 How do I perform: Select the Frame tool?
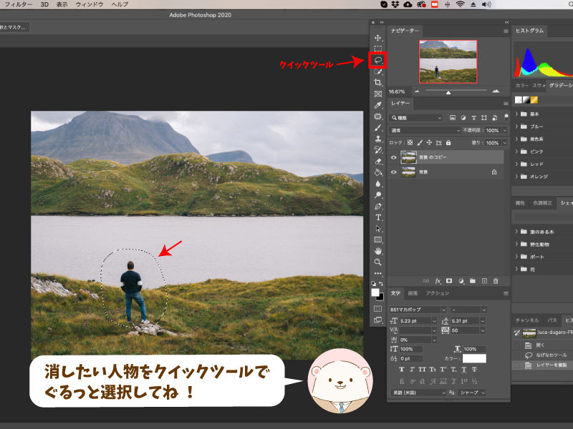(378, 94)
